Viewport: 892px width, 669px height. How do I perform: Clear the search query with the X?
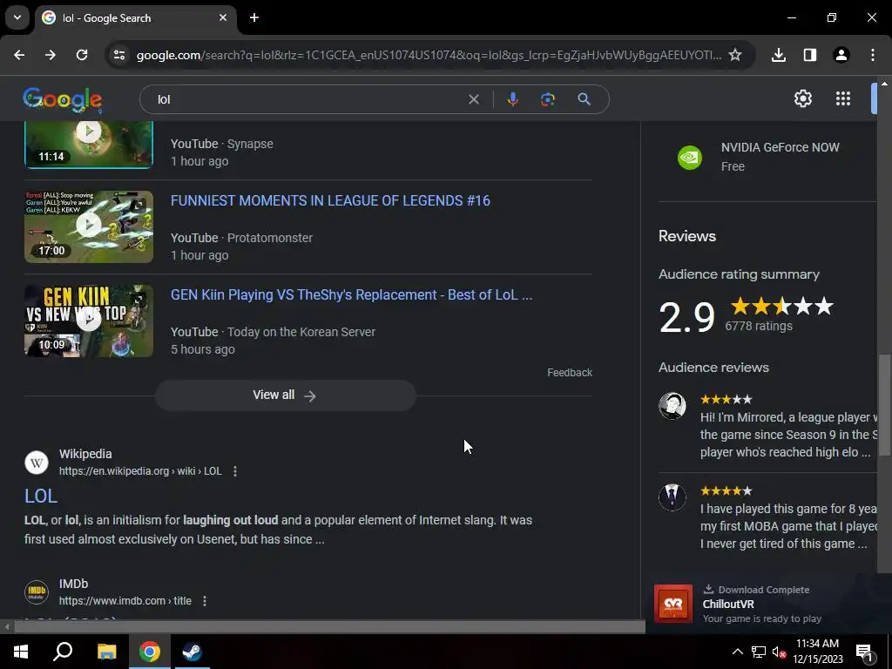473,99
